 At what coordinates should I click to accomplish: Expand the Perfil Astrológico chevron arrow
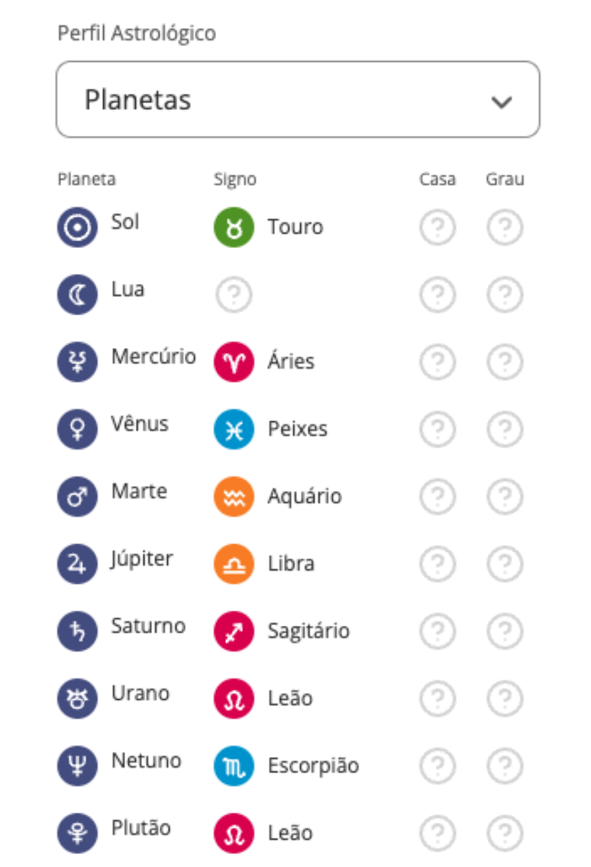pyautogui.click(x=501, y=102)
